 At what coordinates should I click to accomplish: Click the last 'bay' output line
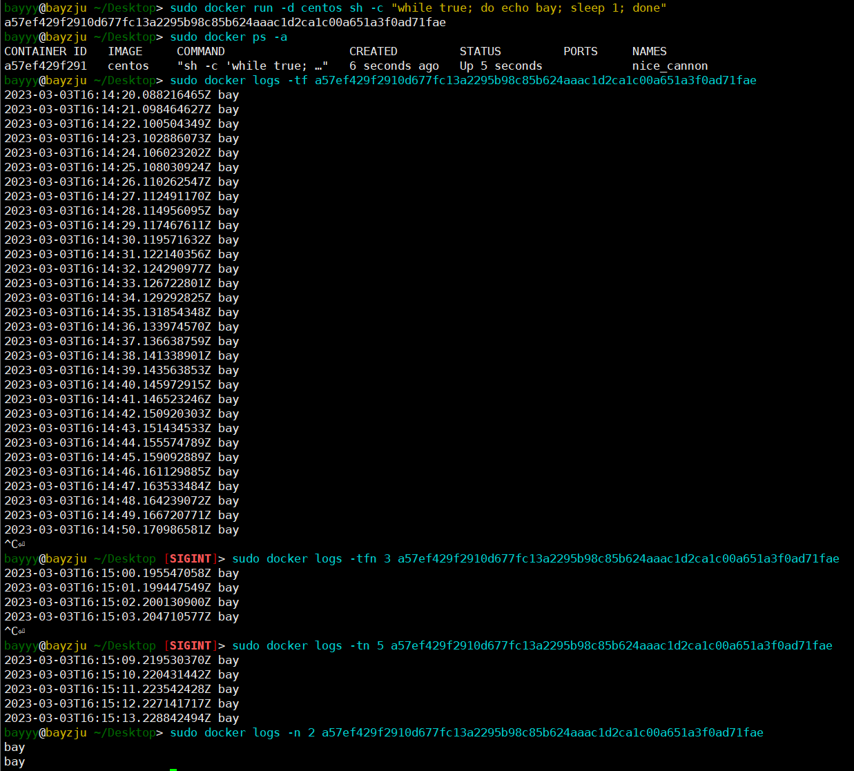(14, 762)
